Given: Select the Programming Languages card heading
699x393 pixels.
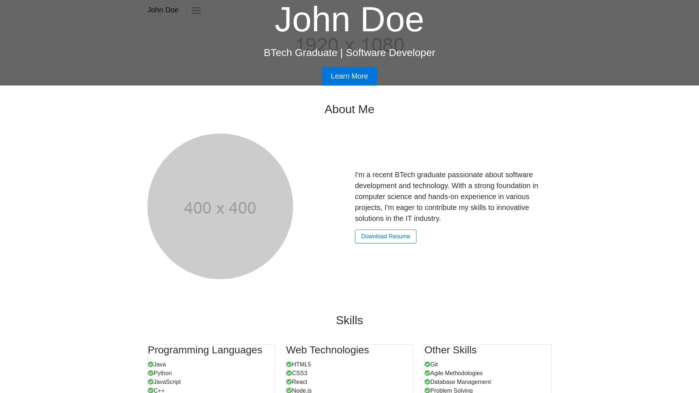Looking at the screenshot, I should tap(205, 350).
